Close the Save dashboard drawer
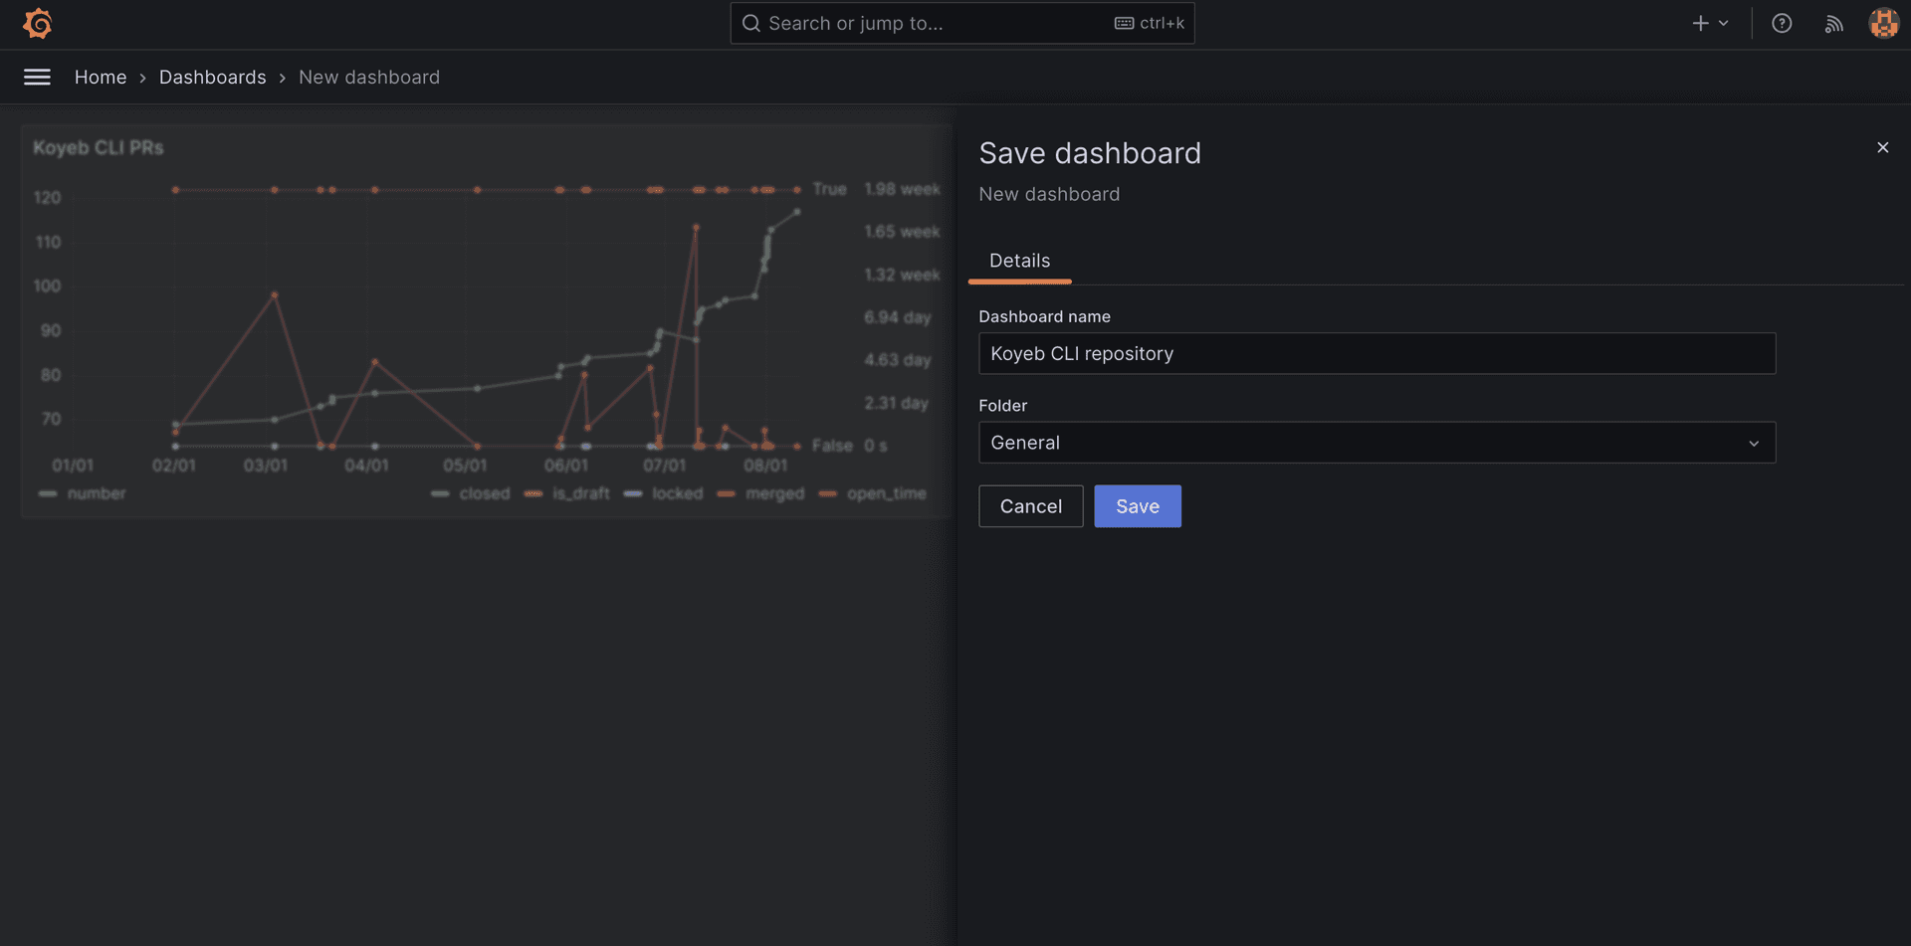The height and width of the screenshot is (946, 1911). pos(1882,146)
